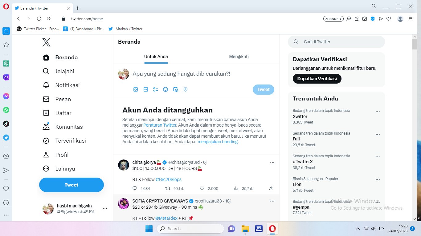View analytics of chita glorya tweet
Viewport: 421px width, 236px height.
236,188
